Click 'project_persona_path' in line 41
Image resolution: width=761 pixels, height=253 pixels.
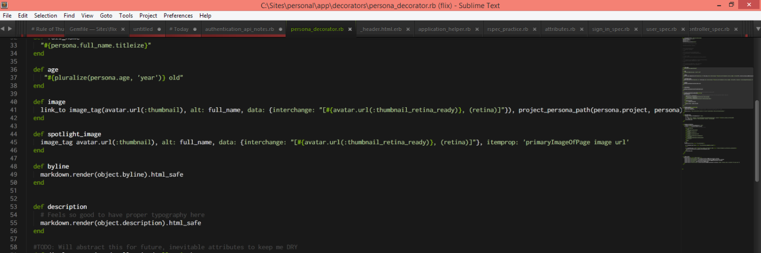pyautogui.click(x=554, y=110)
